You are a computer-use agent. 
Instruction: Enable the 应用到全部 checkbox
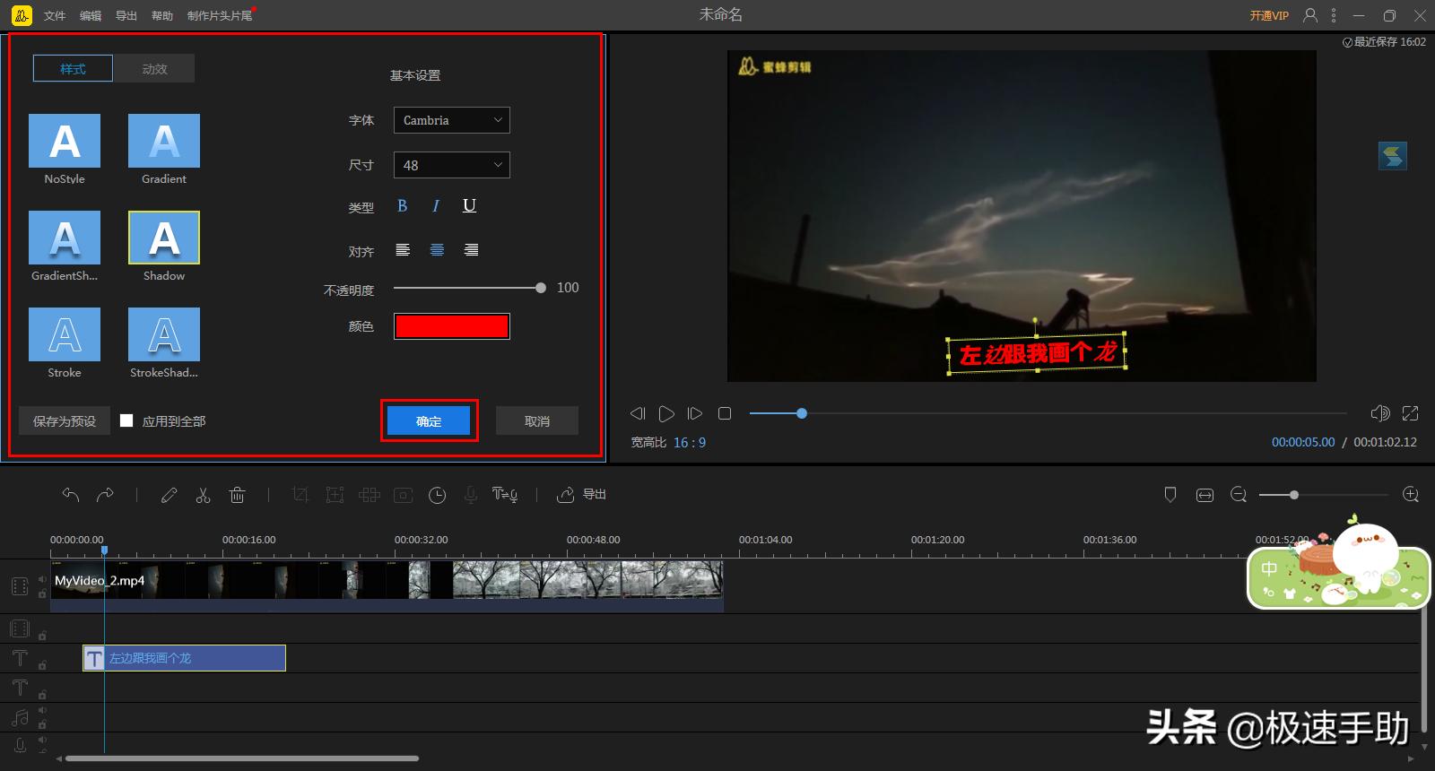click(127, 420)
